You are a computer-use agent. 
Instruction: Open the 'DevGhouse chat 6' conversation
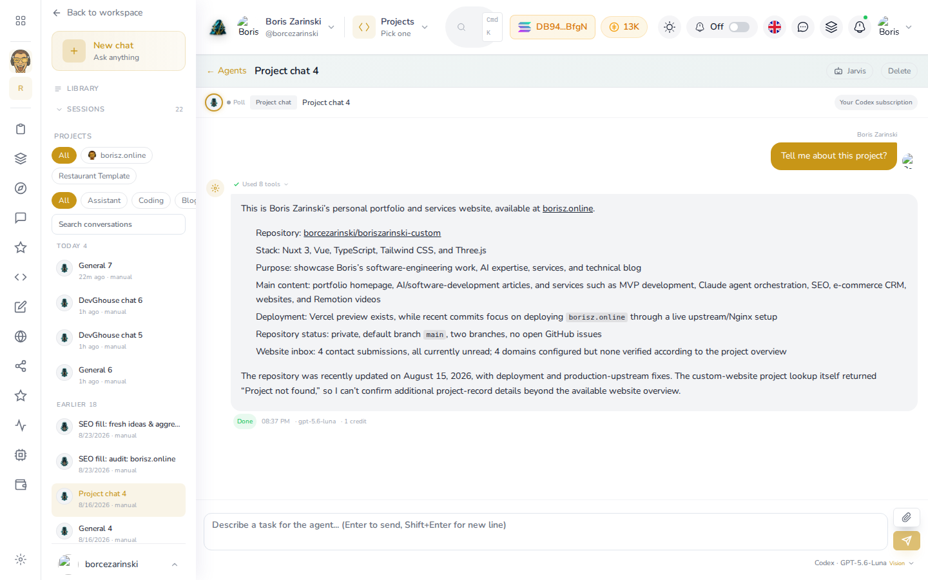point(119,305)
